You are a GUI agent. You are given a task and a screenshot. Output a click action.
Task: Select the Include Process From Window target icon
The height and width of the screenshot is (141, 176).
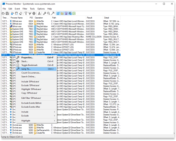(x=34, y=13)
